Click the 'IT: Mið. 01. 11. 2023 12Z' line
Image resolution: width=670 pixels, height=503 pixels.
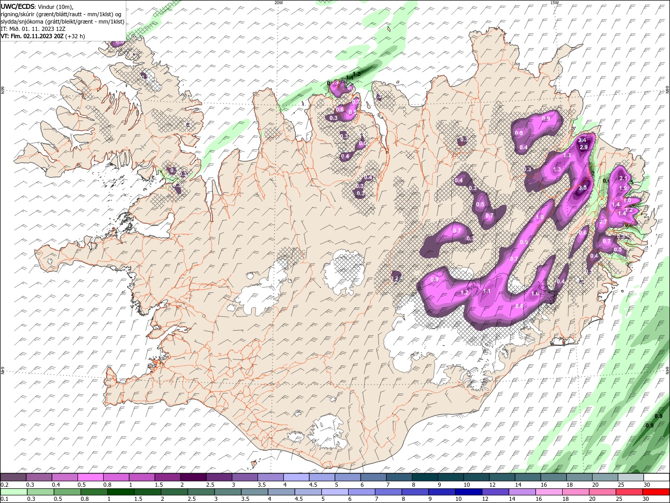33,29
